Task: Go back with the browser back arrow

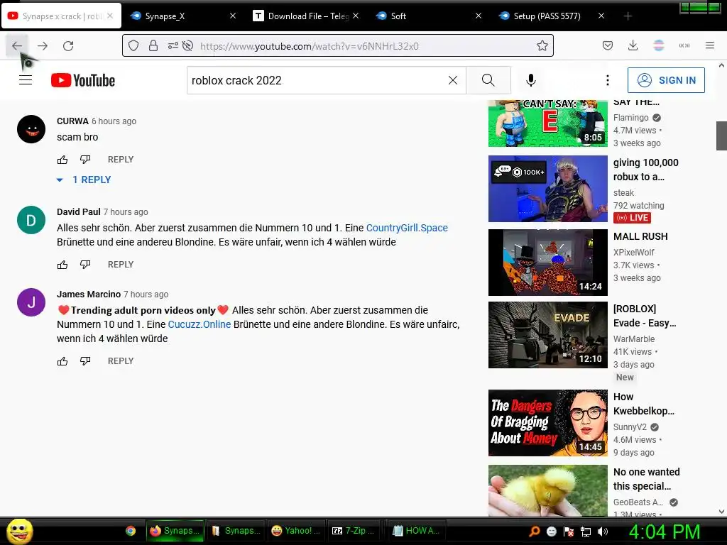Action: (17, 46)
